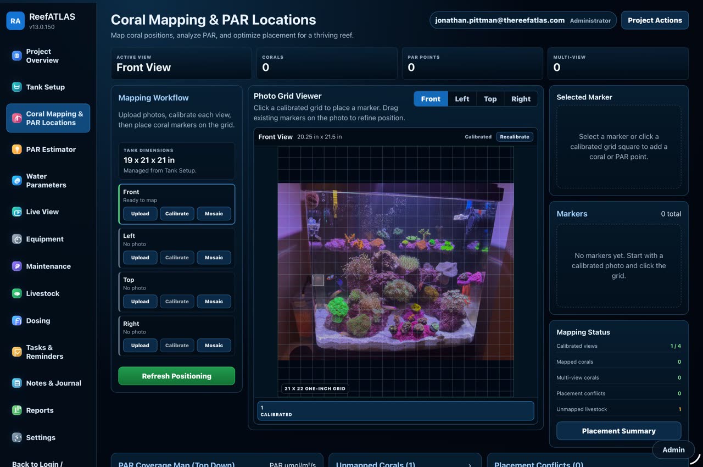Viewport: 703px width, 467px height.
Task: Switch photo grid to Left tab
Action: click(462, 99)
